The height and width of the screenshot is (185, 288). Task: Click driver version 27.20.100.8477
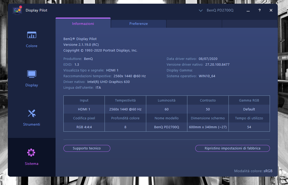click(217, 65)
